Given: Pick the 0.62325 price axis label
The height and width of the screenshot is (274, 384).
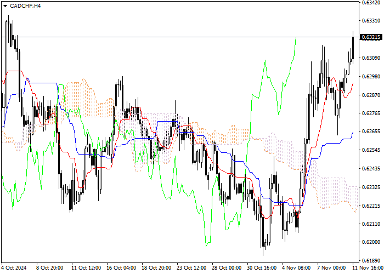Looking at the screenshot, I should [371, 187].
